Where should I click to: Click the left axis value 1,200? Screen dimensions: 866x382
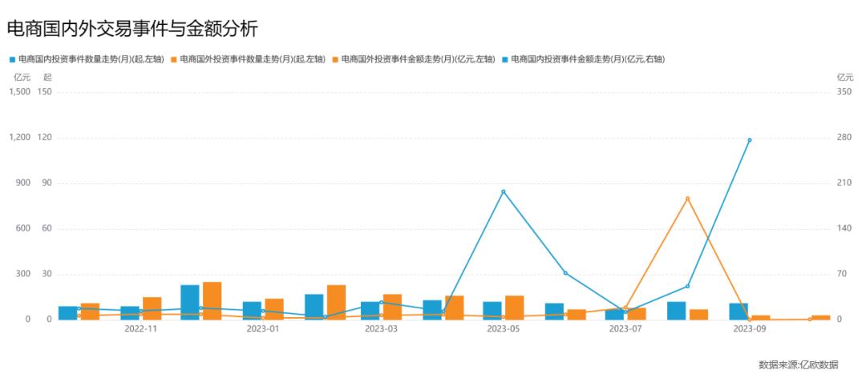point(20,137)
